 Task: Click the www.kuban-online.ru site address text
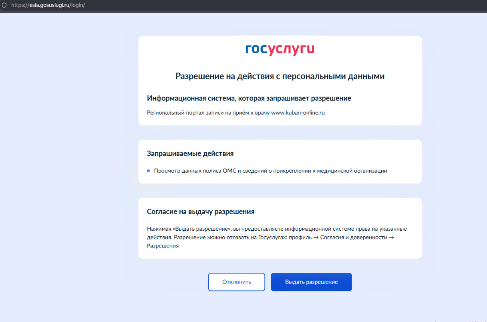coord(298,113)
